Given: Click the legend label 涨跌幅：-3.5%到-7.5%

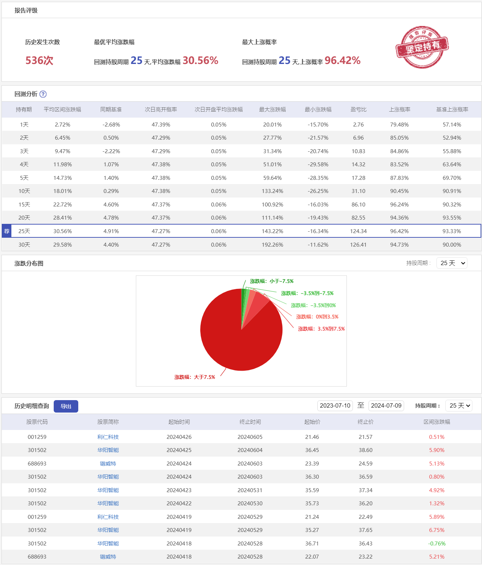Looking at the screenshot, I should click(x=307, y=293).
